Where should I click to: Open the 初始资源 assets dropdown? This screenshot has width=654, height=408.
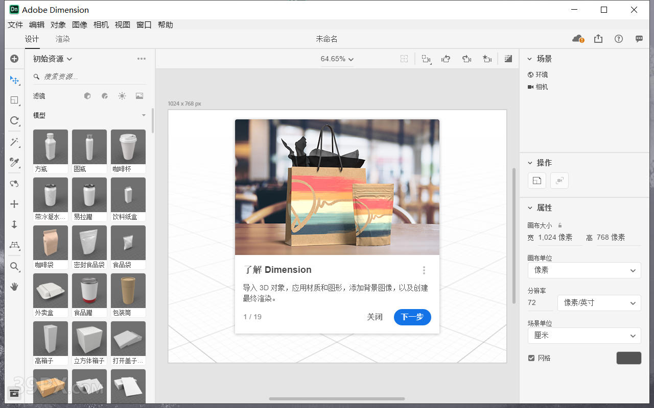pyautogui.click(x=53, y=59)
